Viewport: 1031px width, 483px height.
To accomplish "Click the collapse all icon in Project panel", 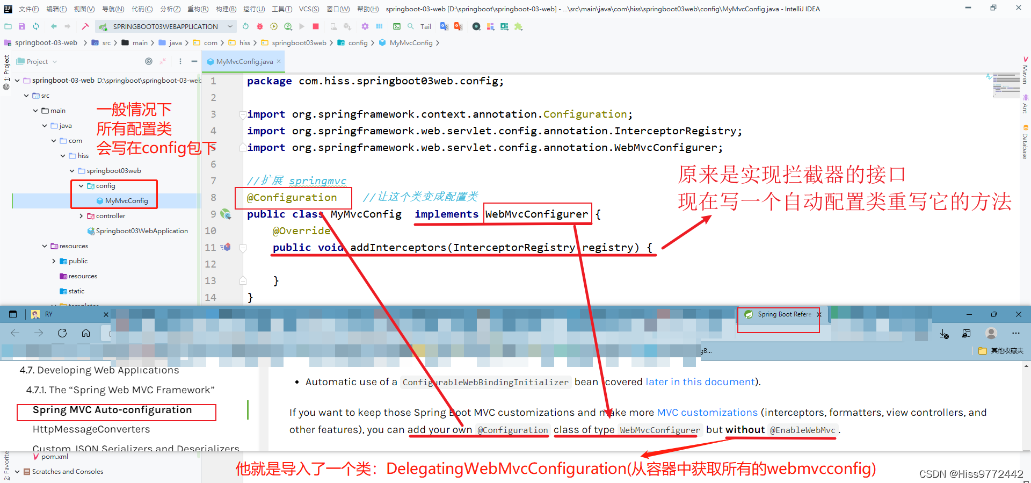I will pos(163,61).
